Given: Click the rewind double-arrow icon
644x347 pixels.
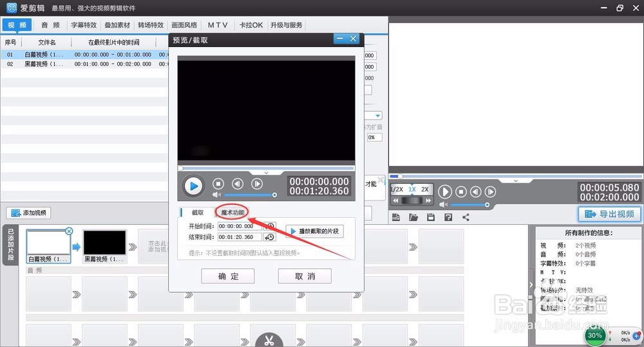Looking at the screenshot, I should click(x=395, y=200).
